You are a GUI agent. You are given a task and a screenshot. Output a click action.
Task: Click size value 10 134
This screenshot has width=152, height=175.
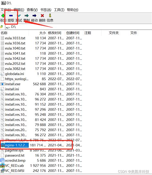40,38
